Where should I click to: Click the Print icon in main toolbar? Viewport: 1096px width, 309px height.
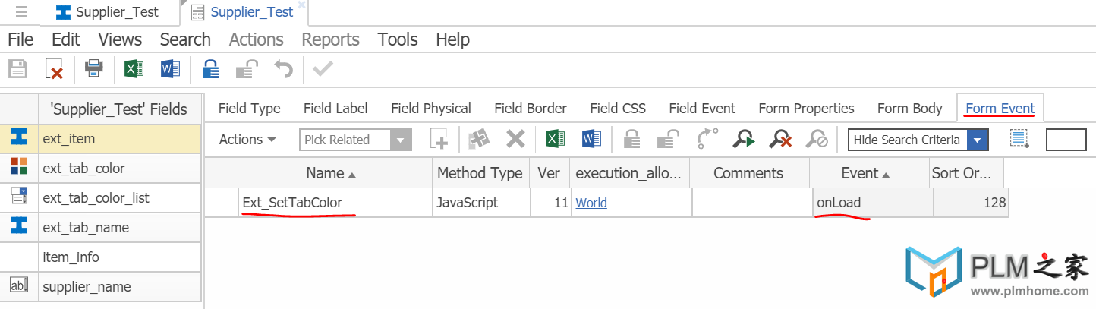(x=94, y=69)
